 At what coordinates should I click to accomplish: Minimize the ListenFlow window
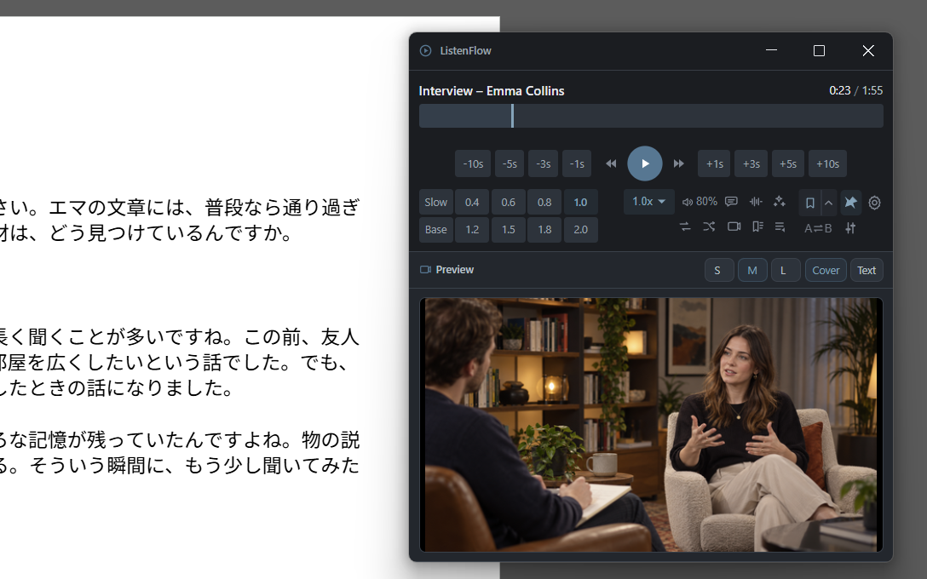(x=771, y=51)
